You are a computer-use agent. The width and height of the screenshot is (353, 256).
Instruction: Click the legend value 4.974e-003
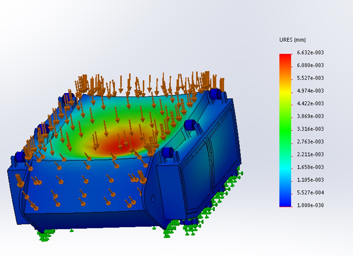pyautogui.click(x=310, y=91)
